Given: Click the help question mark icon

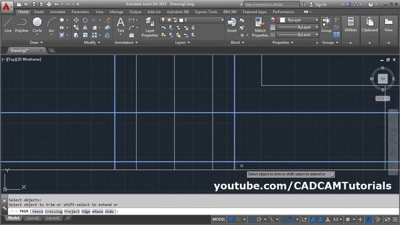Looking at the screenshot, I should 371,4.
